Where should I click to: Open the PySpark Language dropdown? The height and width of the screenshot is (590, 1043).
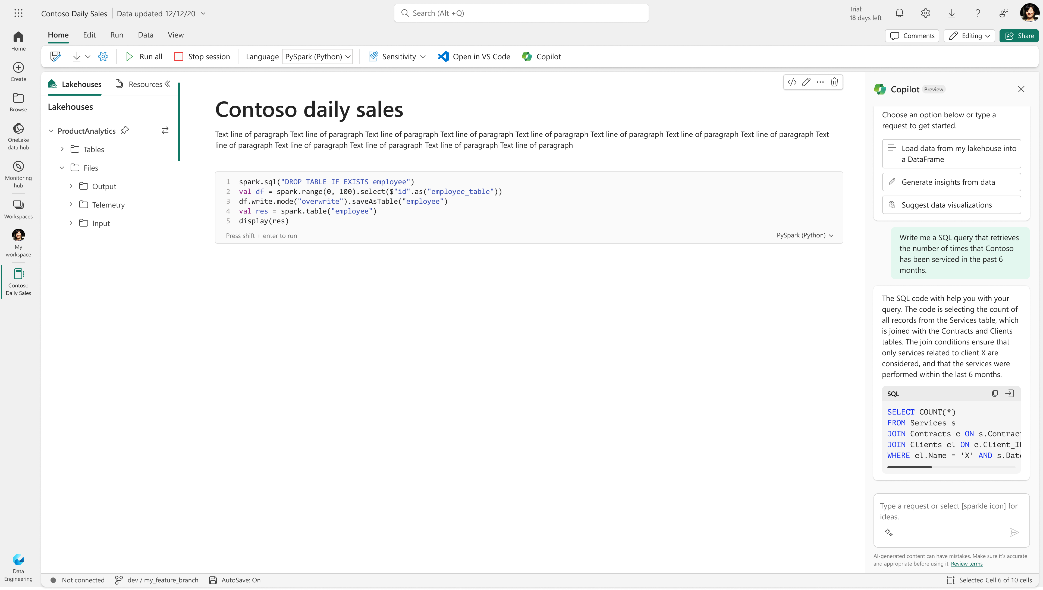point(317,57)
